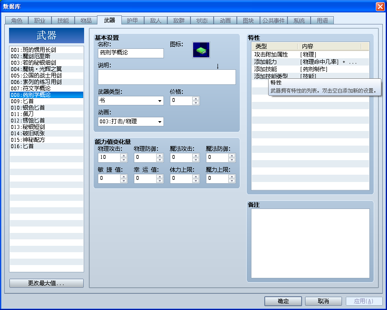Click the 名称 input field
Viewport: 387px width, 310px height.
[131, 53]
